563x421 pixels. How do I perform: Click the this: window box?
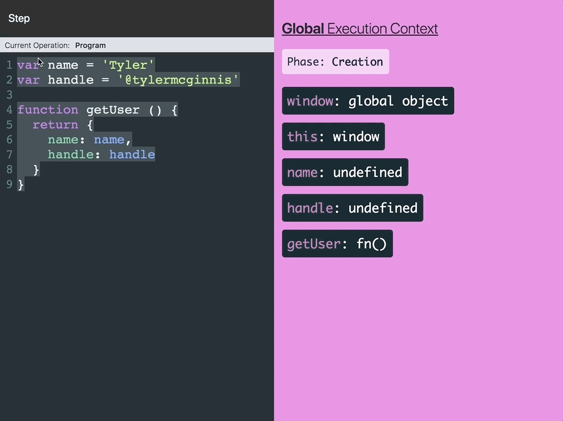click(x=333, y=136)
